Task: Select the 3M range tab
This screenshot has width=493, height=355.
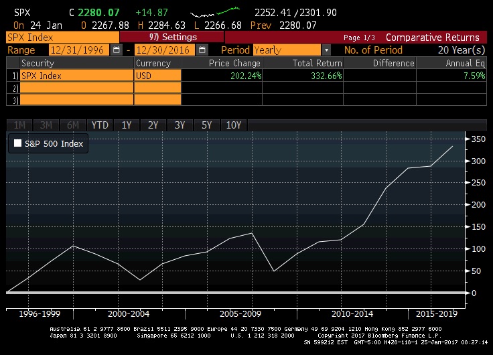Action: (x=46, y=125)
